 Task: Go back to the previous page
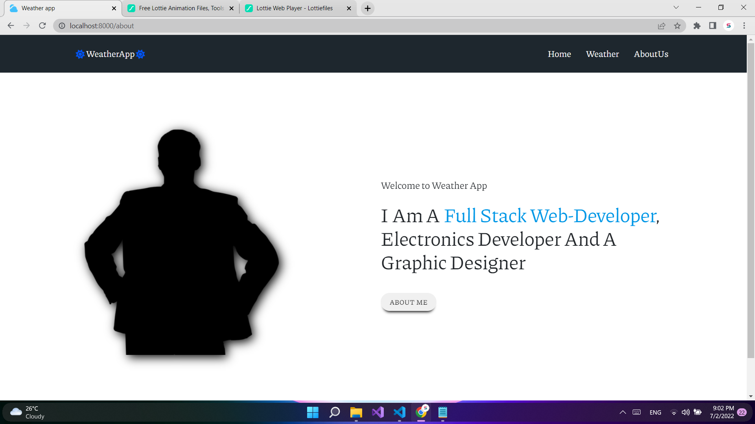coord(11,26)
